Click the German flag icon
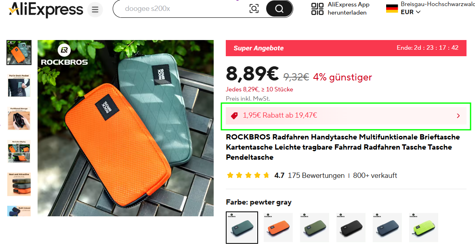The height and width of the screenshot is (245, 475). tap(392, 8)
